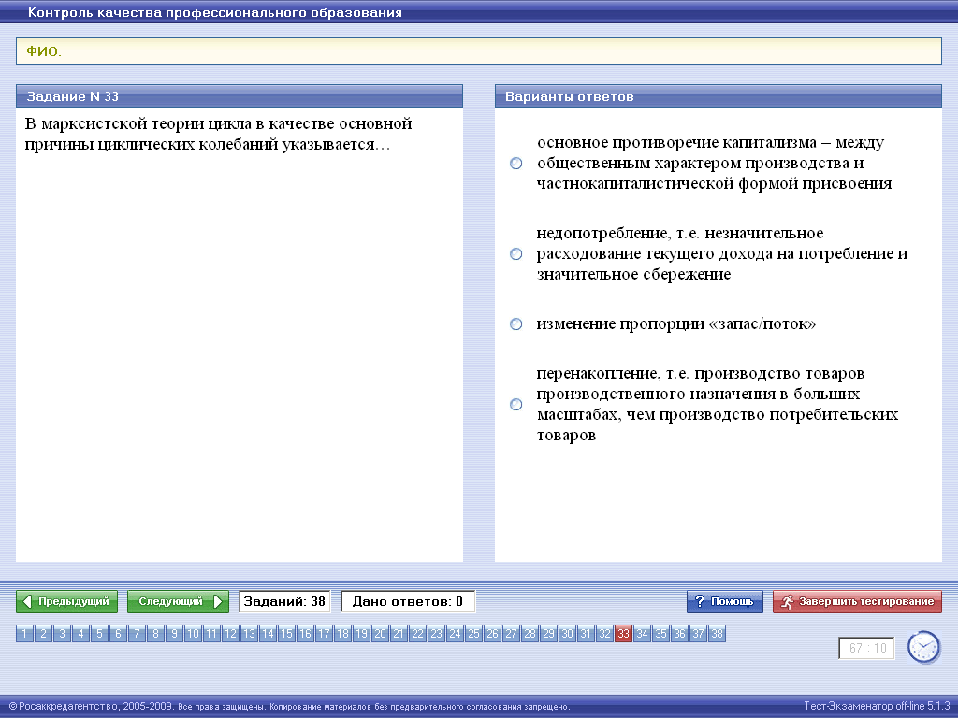Jump to question 11
This screenshot has height=718, width=958.
click(x=211, y=634)
